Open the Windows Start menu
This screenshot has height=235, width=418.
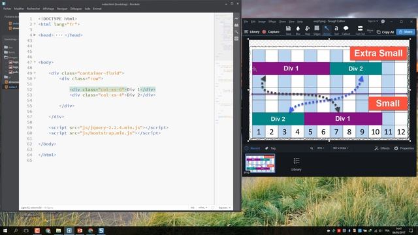(x=5, y=230)
